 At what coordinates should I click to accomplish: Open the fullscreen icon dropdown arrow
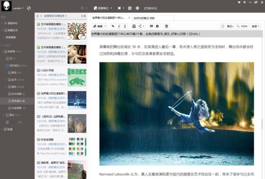pyautogui.click(x=123, y=8)
